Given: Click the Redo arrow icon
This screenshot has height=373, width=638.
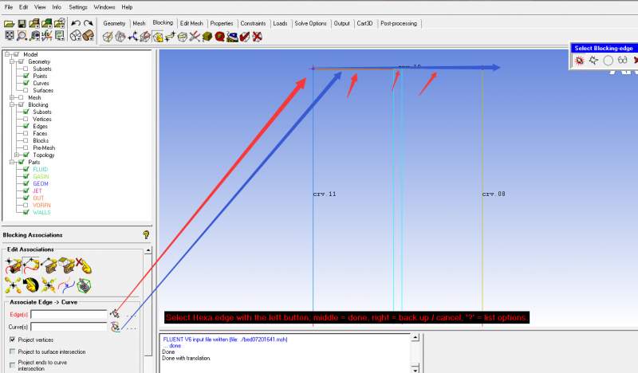Looking at the screenshot, I should click(89, 24).
